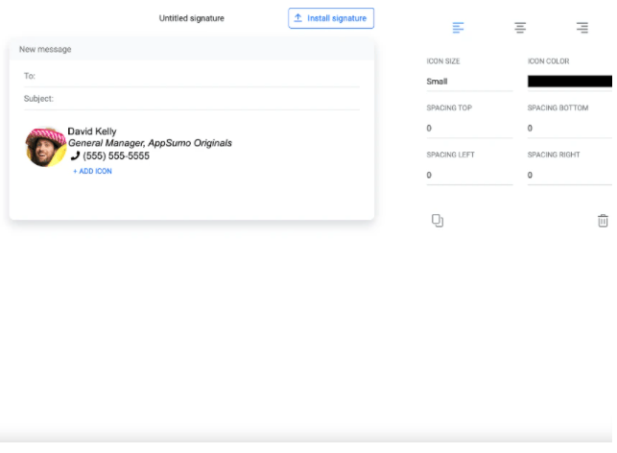Click the Install signature button
This screenshot has width=617, height=453.
tap(331, 18)
